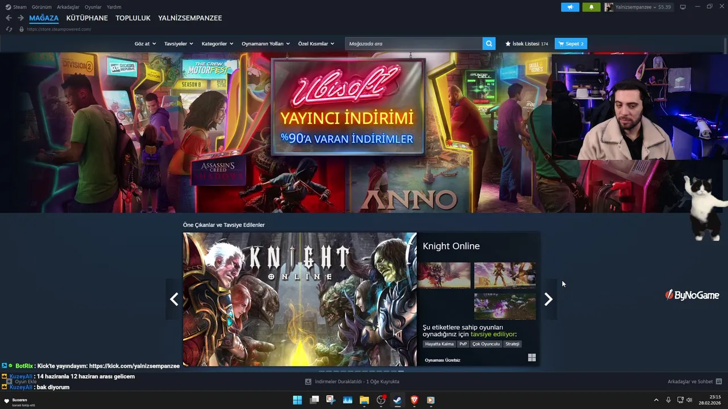Screen dimensions: 728x409
Task: Open the Arkadaşlar menu
Action: [x=68, y=7]
